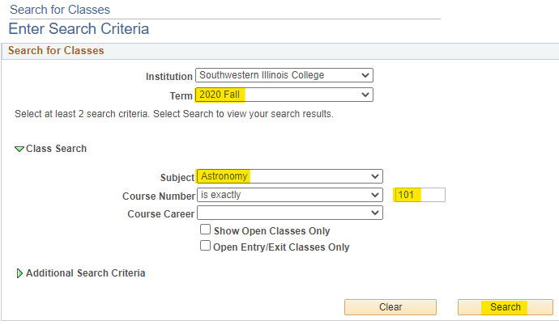The width and height of the screenshot is (559, 325).
Task: Click the Class Search section title
Action: 56,149
